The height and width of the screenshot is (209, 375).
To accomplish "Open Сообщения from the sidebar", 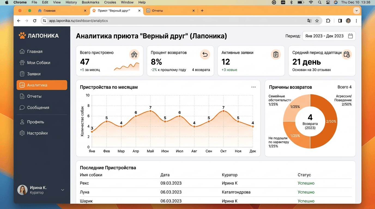I will tap(42, 107).
